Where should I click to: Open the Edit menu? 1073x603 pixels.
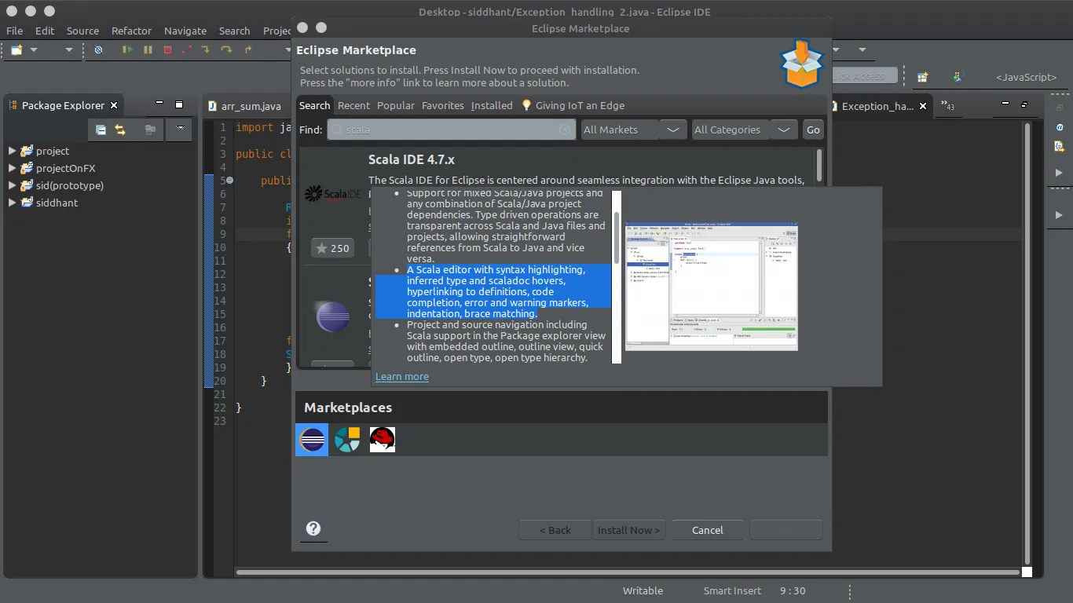[x=45, y=31]
